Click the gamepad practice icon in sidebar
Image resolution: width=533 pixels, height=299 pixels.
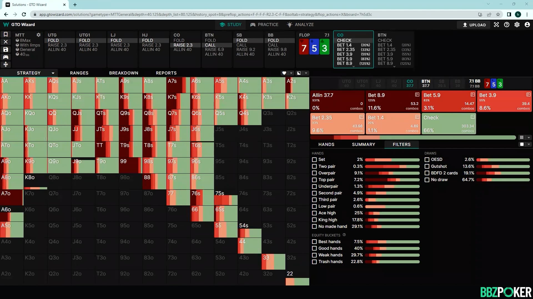coord(6,57)
